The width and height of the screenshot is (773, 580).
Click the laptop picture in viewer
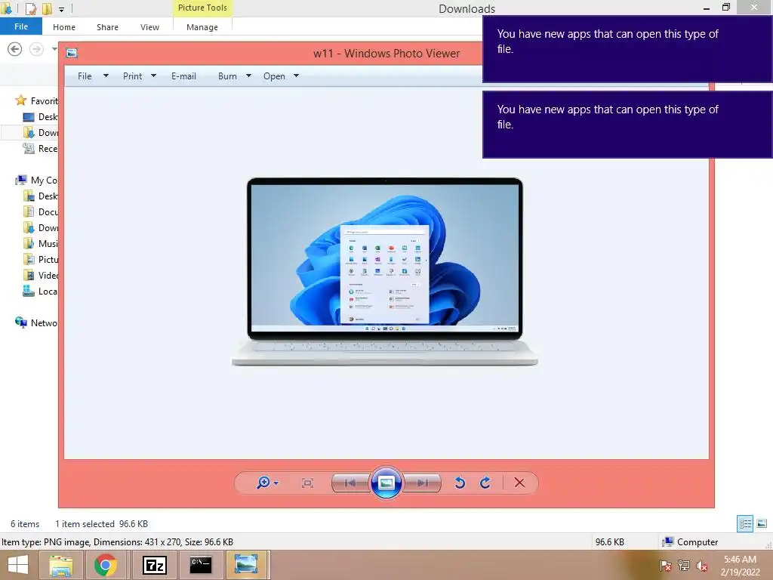[x=384, y=272]
